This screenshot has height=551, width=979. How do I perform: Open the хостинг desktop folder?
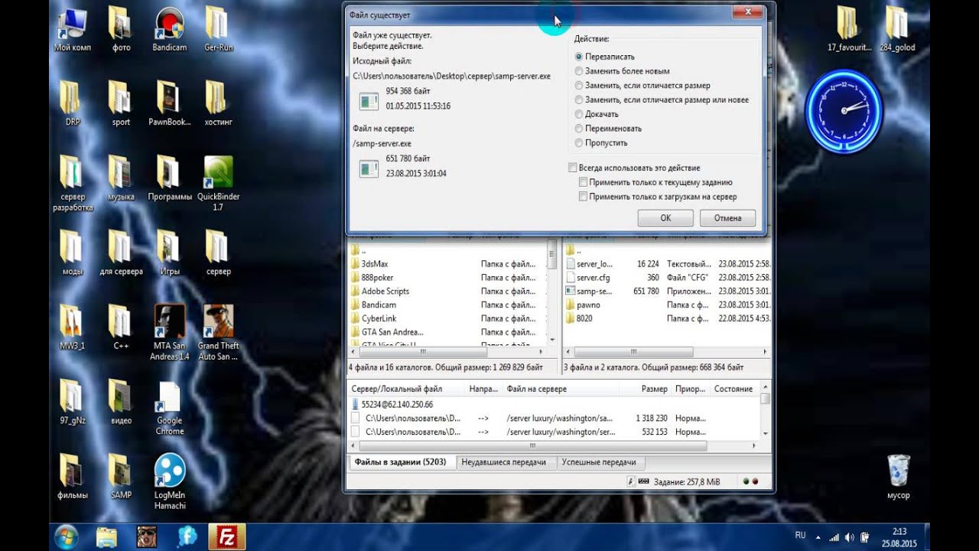point(219,104)
